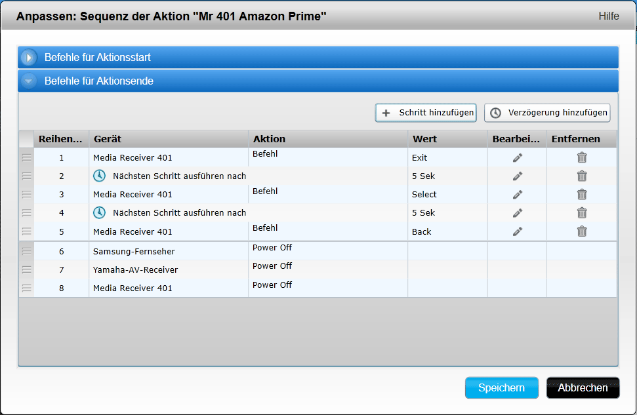Trash the Select command in row 3
The image size is (637, 415).
tap(581, 195)
